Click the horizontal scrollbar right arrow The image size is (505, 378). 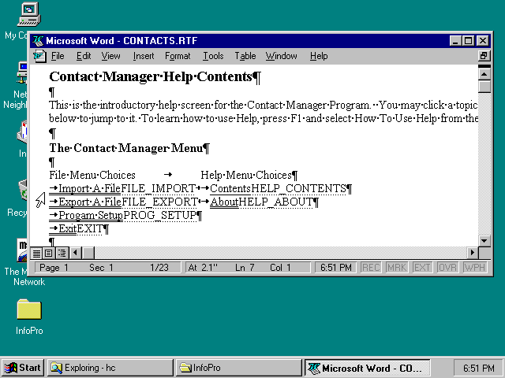point(473,253)
